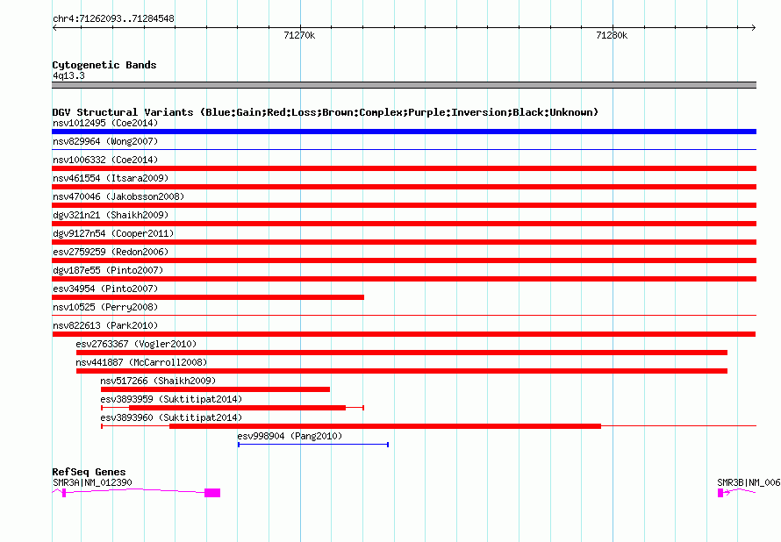Click the small SMR3A first exon box
The width and height of the screenshot is (781, 542).
64,493
